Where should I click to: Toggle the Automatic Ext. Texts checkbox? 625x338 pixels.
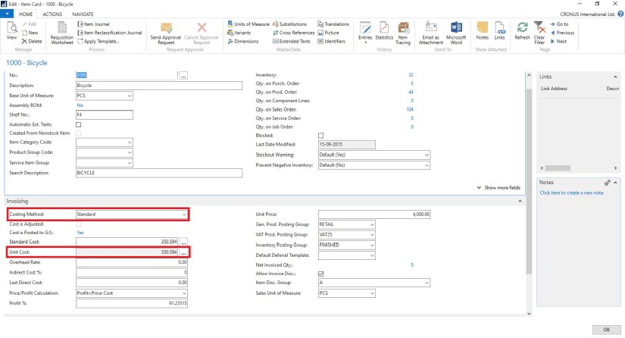point(79,124)
